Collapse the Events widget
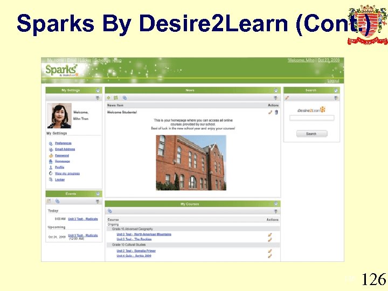The width and height of the screenshot is (388, 291). tap(98, 194)
